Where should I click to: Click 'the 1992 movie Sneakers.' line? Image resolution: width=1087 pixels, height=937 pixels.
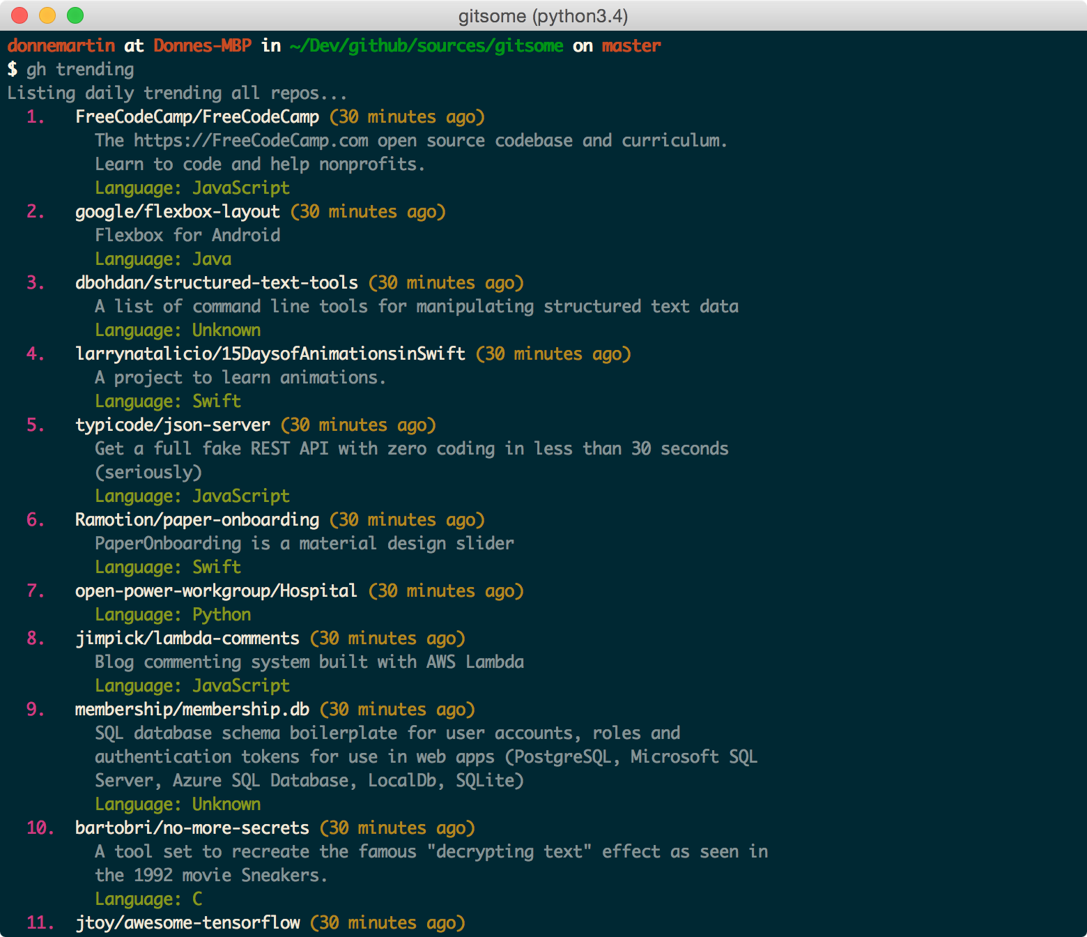click(x=211, y=876)
